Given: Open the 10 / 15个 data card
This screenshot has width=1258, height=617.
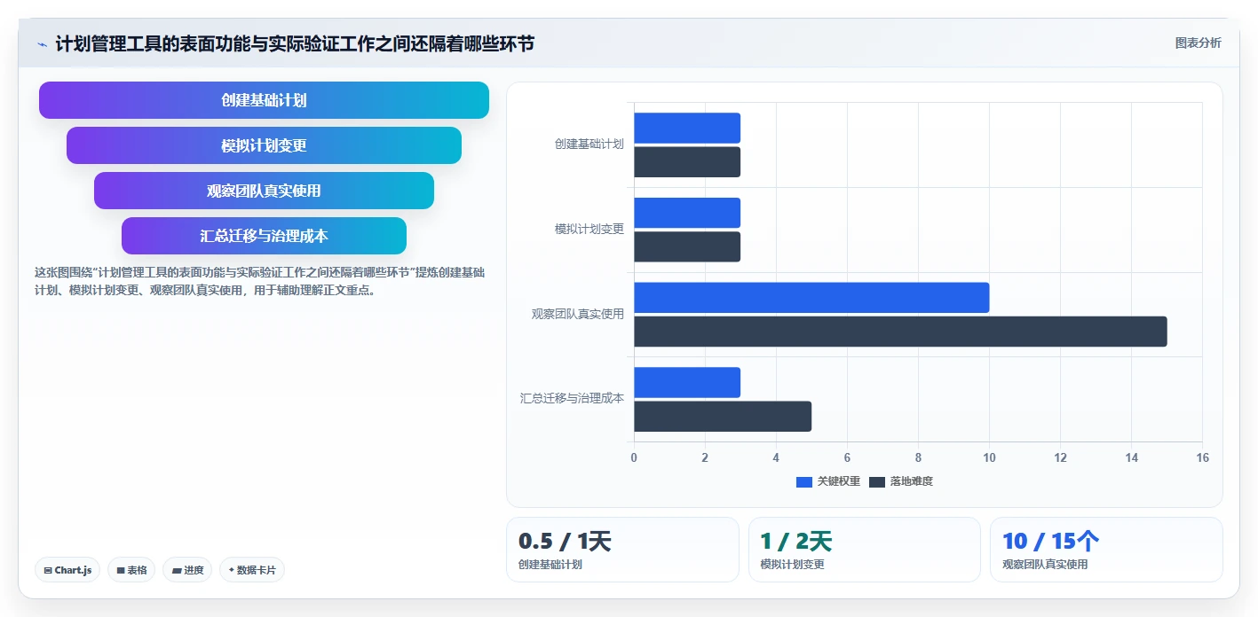Looking at the screenshot, I should coord(1106,550).
